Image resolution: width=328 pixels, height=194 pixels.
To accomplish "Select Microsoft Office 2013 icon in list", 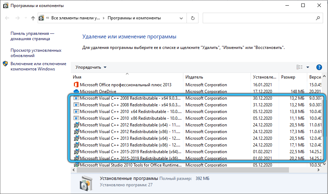I will point(76,85).
